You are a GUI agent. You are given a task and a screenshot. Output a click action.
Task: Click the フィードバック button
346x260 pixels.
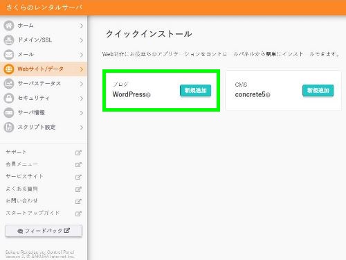pyautogui.click(x=44, y=231)
